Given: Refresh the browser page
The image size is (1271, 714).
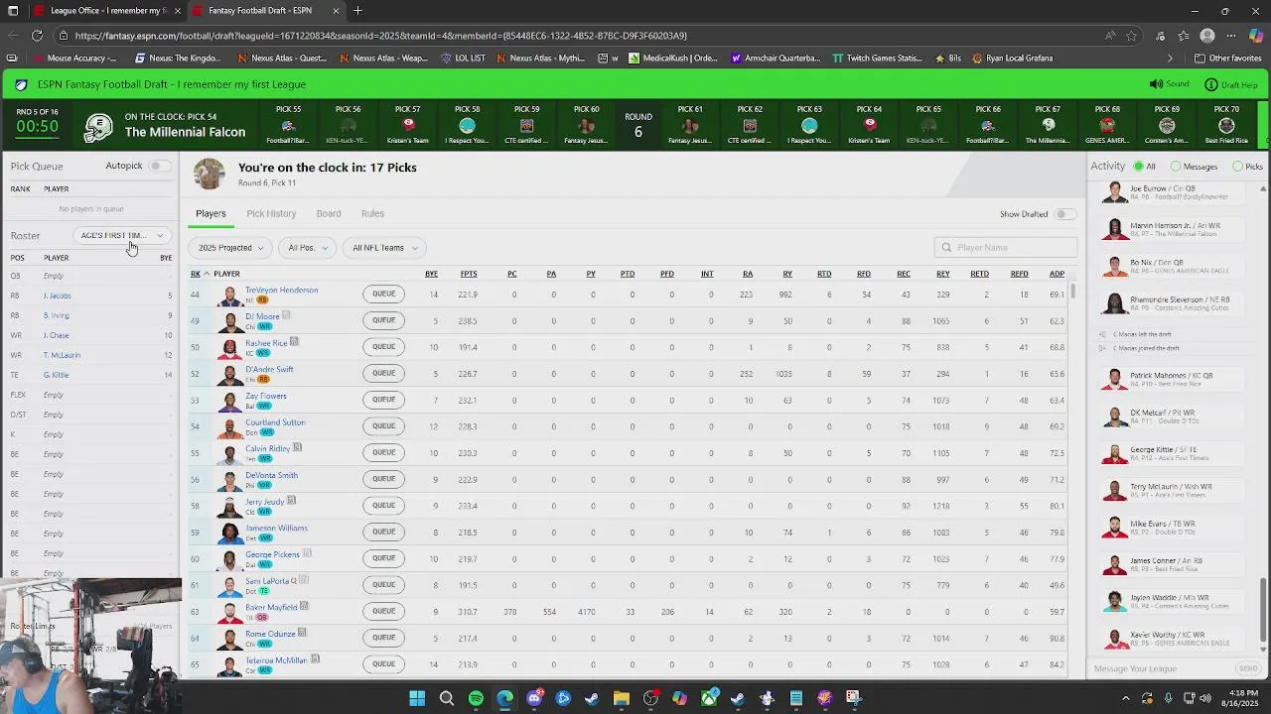Looking at the screenshot, I should click(37, 36).
